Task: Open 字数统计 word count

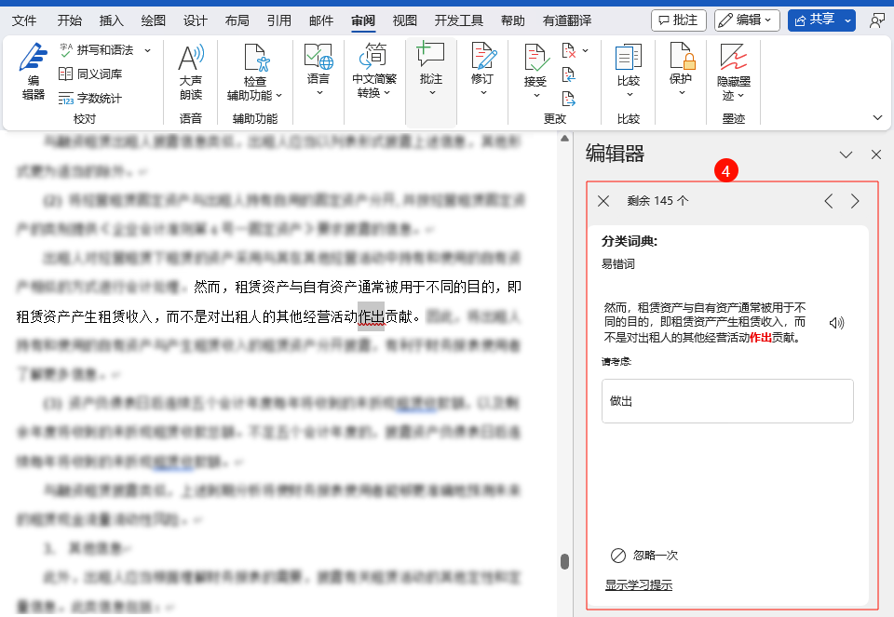Action: [x=90, y=98]
